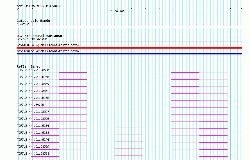Click the nsv4188084 gnomAD variant label
This screenshot has height=160, width=250.
coord(48,45)
